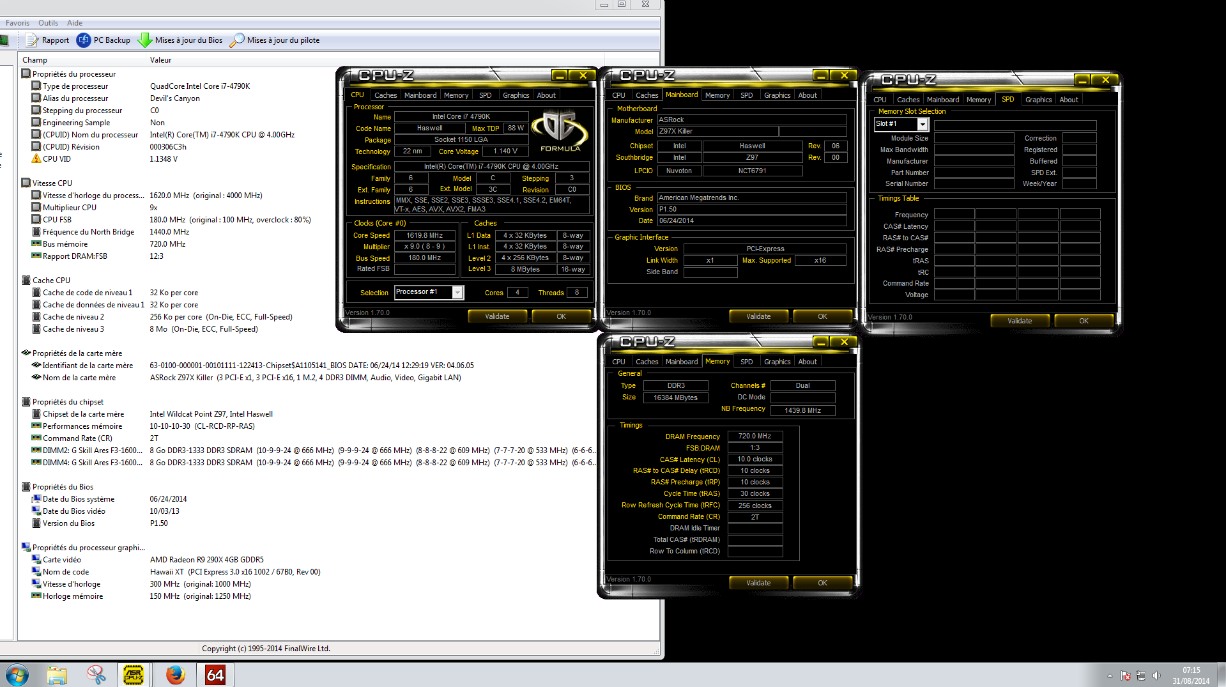Open the Processor #1 selection dropdown
Viewport: 1226px width, 687px height.
point(457,292)
